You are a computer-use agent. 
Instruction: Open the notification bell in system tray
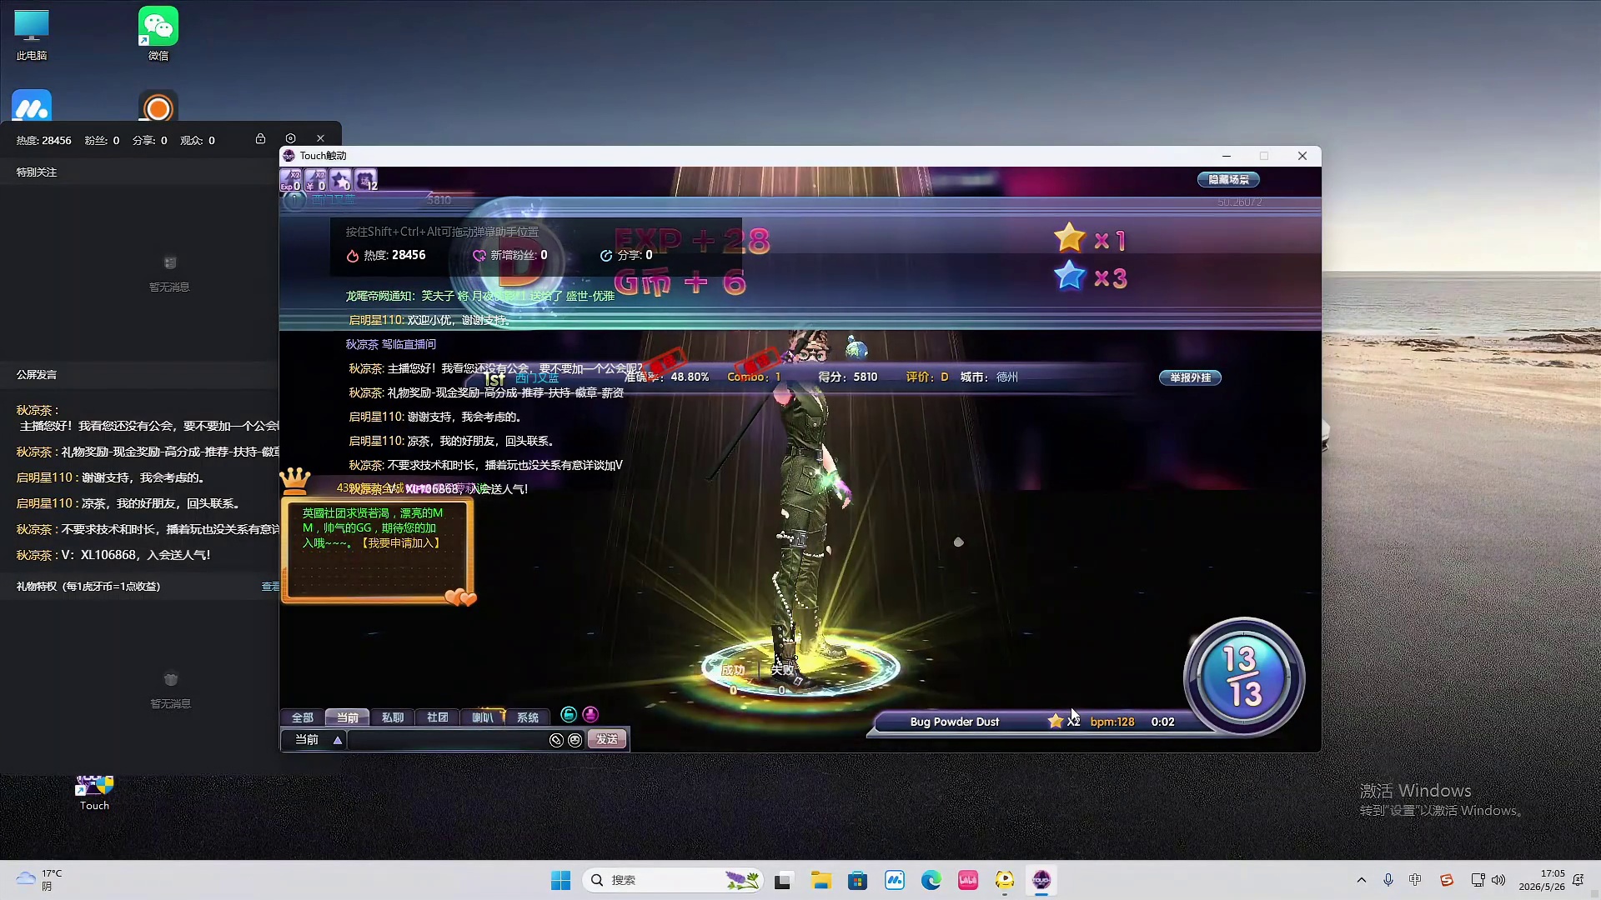tap(1578, 880)
